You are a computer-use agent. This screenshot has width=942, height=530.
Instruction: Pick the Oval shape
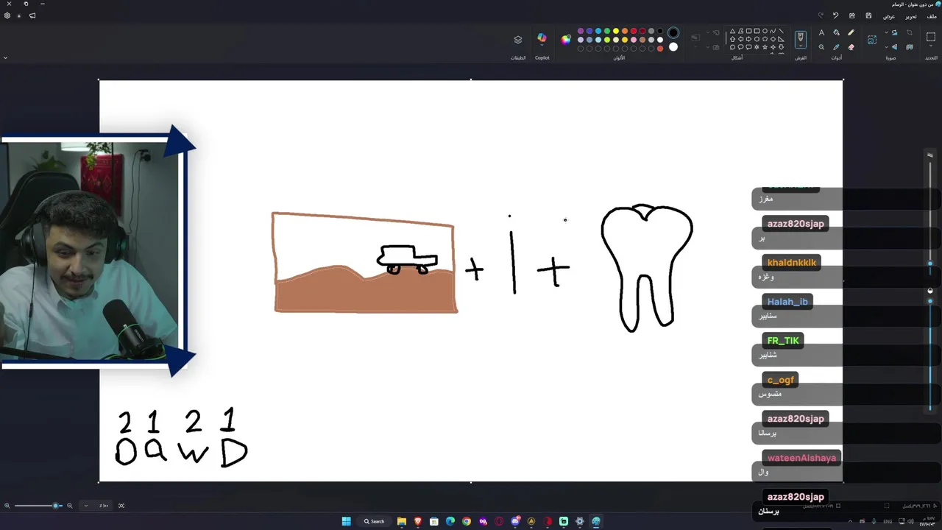coord(765,31)
